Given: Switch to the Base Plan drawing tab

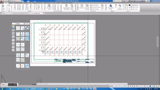Looking at the screenshot, I should click(36, 13).
